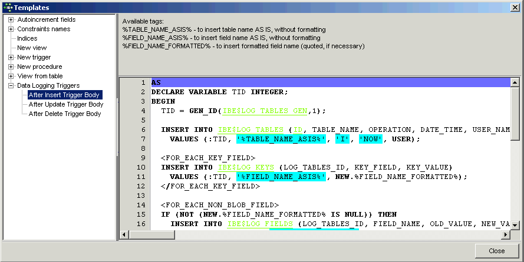Select the New view template item
Image resolution: width=524 pixels, height=262 pixels.
32,48
